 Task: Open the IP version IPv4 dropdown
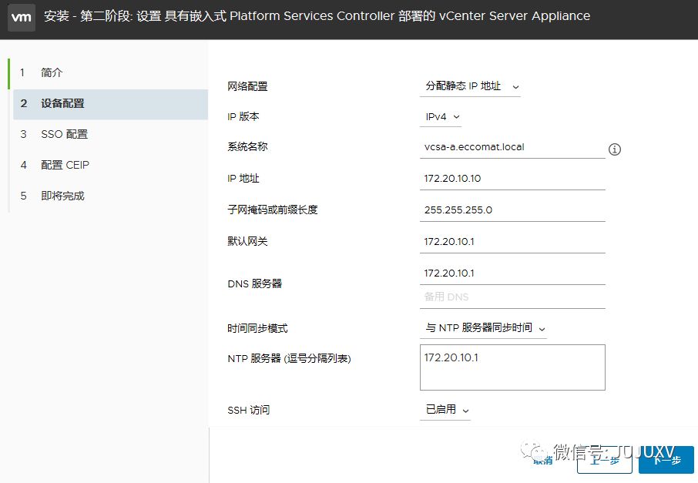click(441, 117)
